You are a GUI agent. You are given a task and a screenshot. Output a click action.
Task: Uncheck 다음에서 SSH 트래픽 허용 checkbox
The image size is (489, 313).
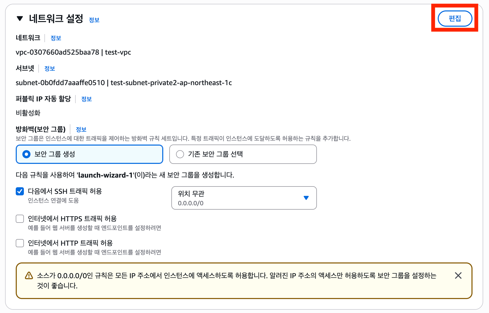coord(20,191)
